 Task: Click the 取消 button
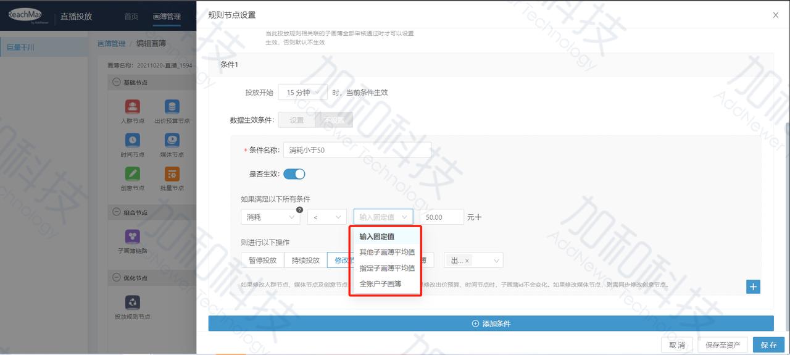point(677,345)
